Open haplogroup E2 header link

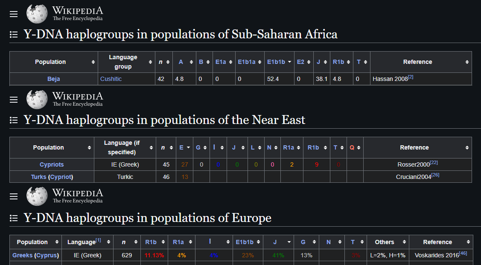pos(300,62)
